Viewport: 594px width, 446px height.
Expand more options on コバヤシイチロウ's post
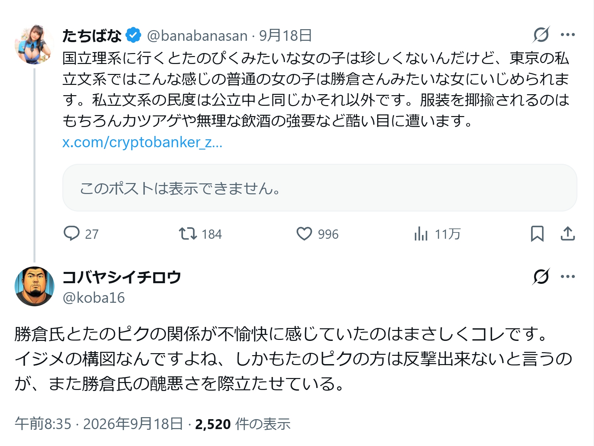[x=567, y=276]
